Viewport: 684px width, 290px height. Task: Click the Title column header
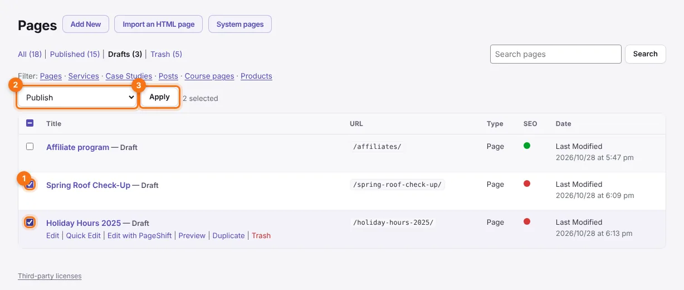click(x=54, y=124)
